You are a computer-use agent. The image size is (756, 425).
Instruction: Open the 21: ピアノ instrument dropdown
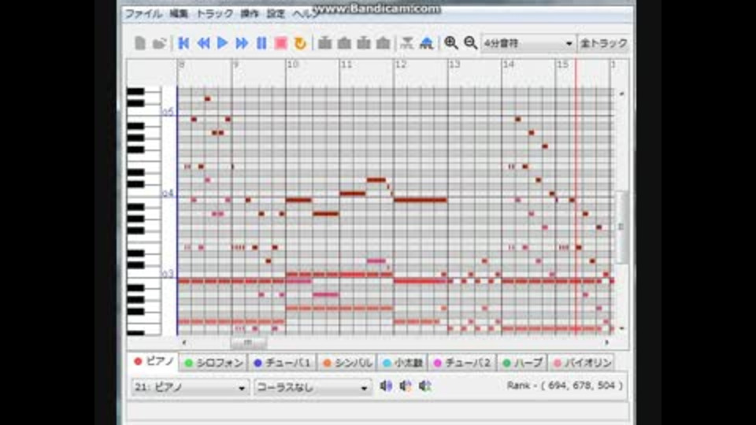pos(190,387)
